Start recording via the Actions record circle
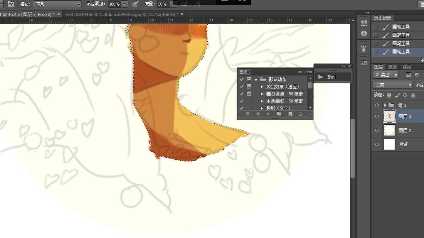Viewport: 424px width, 238px height. (x=258, y=114)
